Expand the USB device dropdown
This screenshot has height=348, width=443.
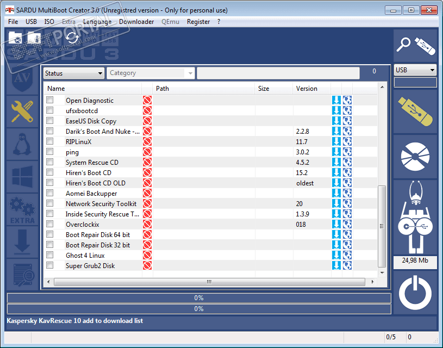415,70
